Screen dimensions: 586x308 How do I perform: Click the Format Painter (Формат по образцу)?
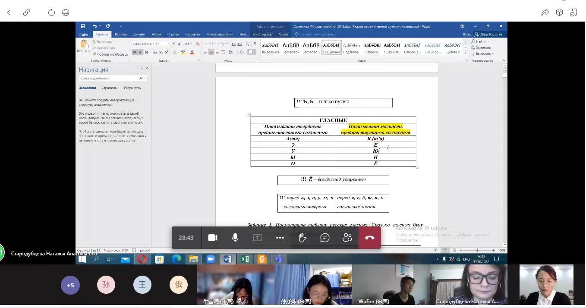tap(110, 54)
